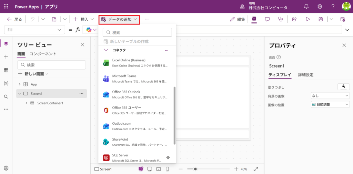This screenshot has height=174, width=353.
Task: Click the share icon
Action: (x=294, y=19)
